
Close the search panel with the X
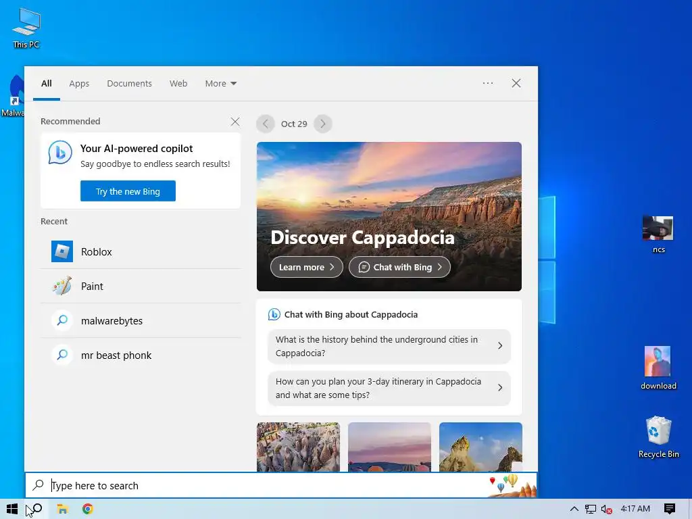coord(516,83)
